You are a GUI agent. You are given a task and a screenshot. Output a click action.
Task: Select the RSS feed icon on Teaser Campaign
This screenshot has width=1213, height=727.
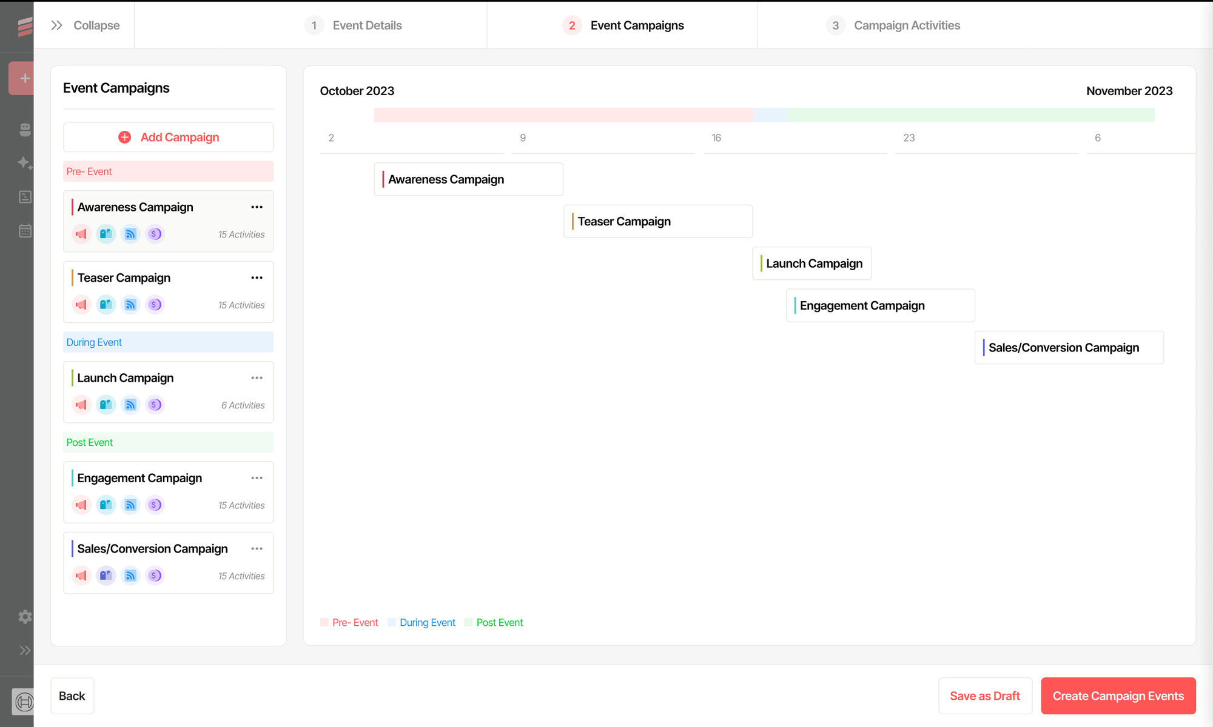click(130, 305)
